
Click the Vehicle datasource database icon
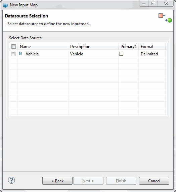pyautogui.click(x=20, y=54)
